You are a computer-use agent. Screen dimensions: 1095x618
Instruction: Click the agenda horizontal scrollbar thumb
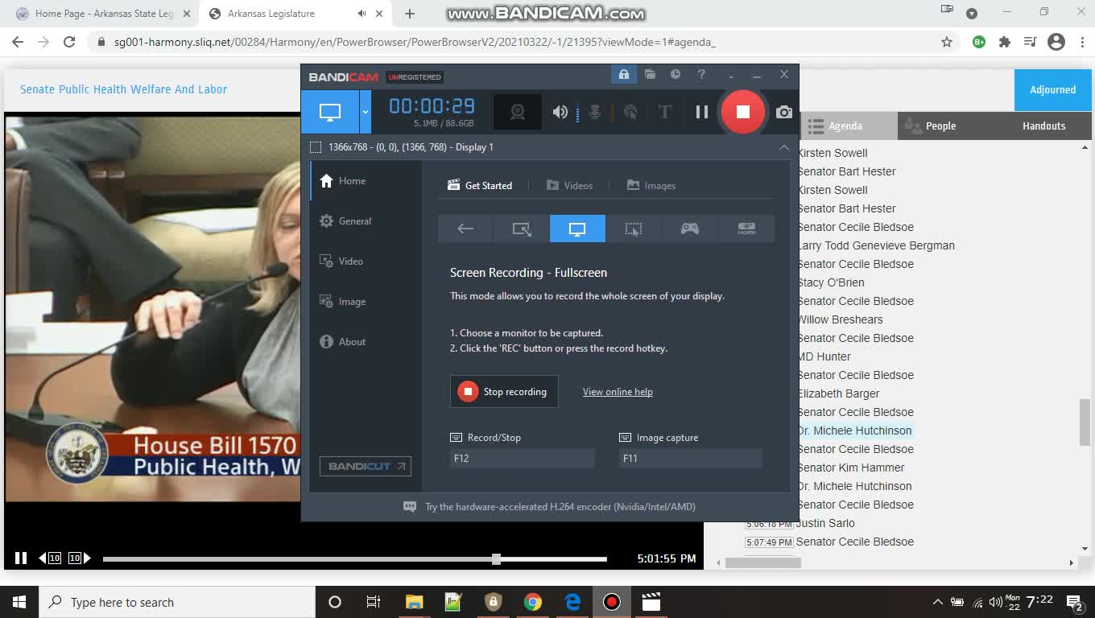(763, 562)
